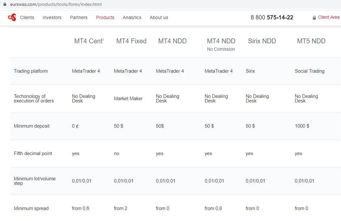This screenshot has width=341, height=221.
Task: Click the "from 0,6" minimum spread value
Action: pyautogui.click(x=80, y=208)
